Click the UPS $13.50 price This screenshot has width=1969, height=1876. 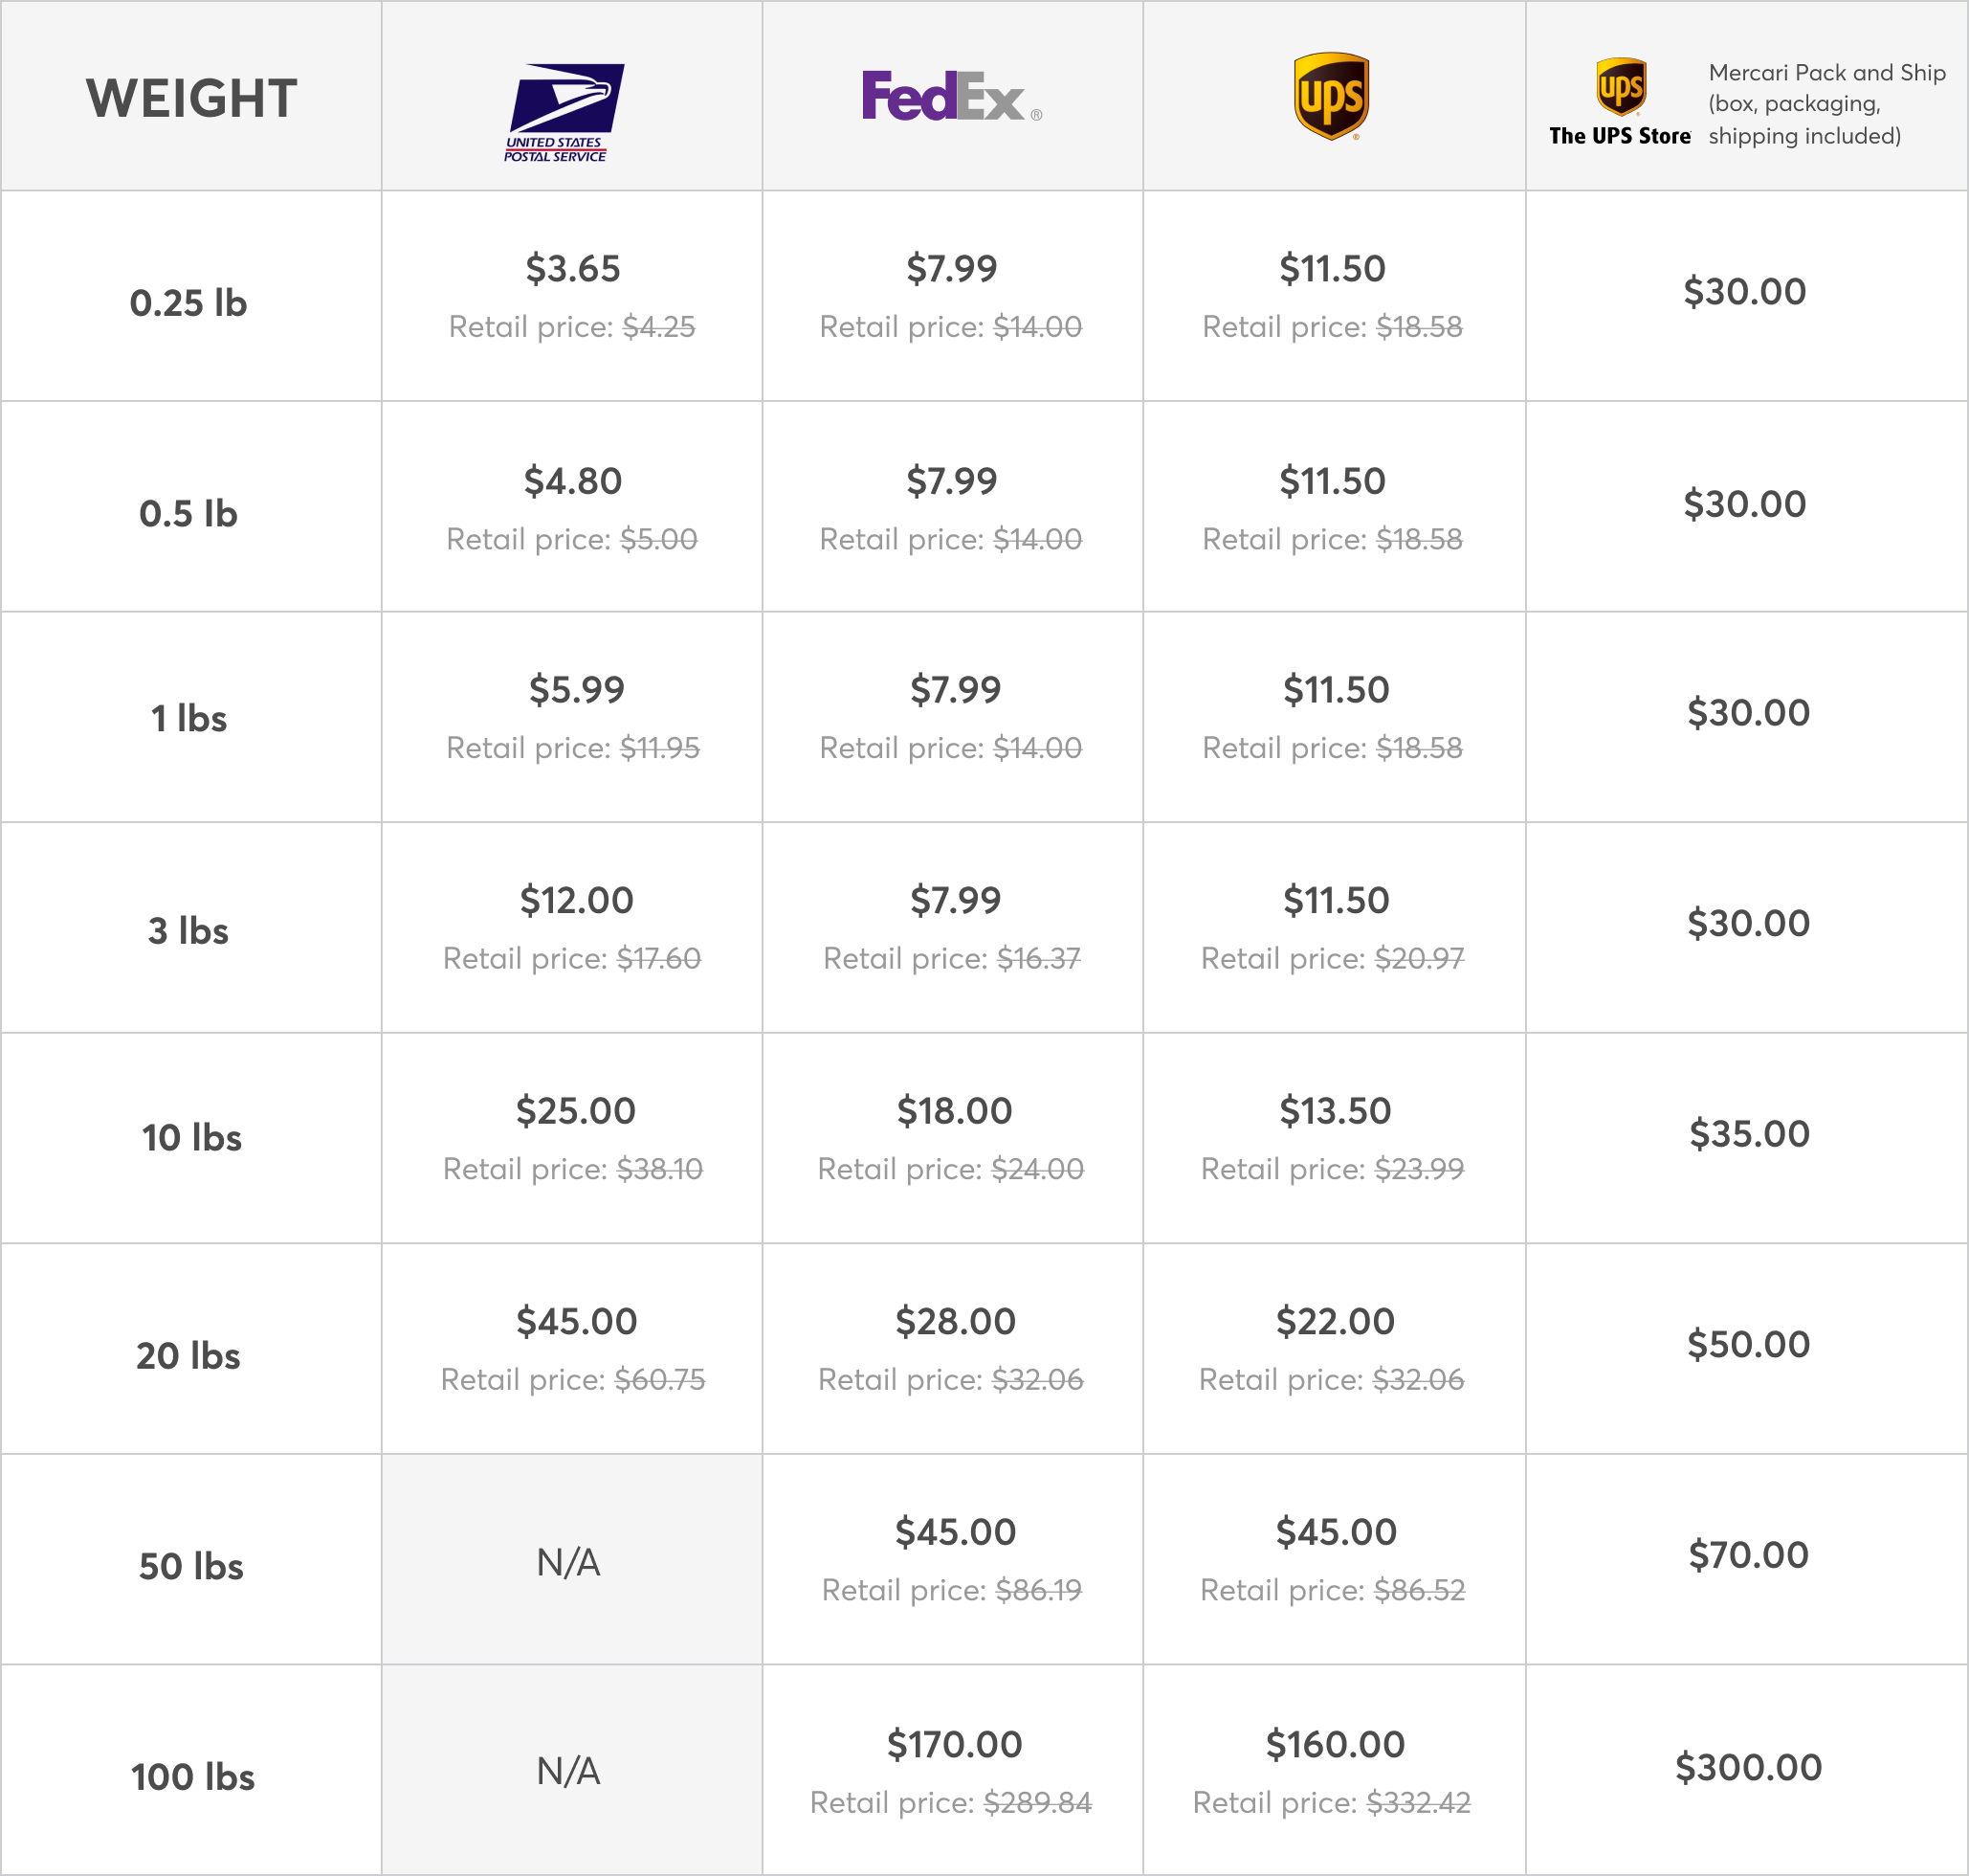(x=1336, y=1110)
